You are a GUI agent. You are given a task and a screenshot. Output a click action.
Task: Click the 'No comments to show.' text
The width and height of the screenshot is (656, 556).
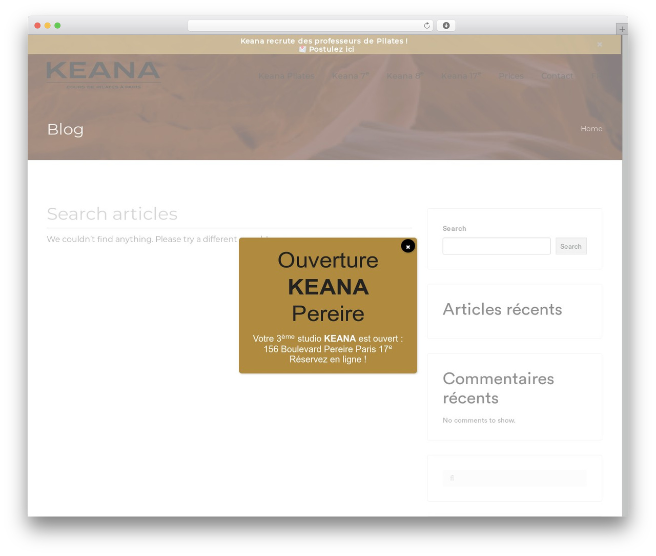tap(479, 420)
